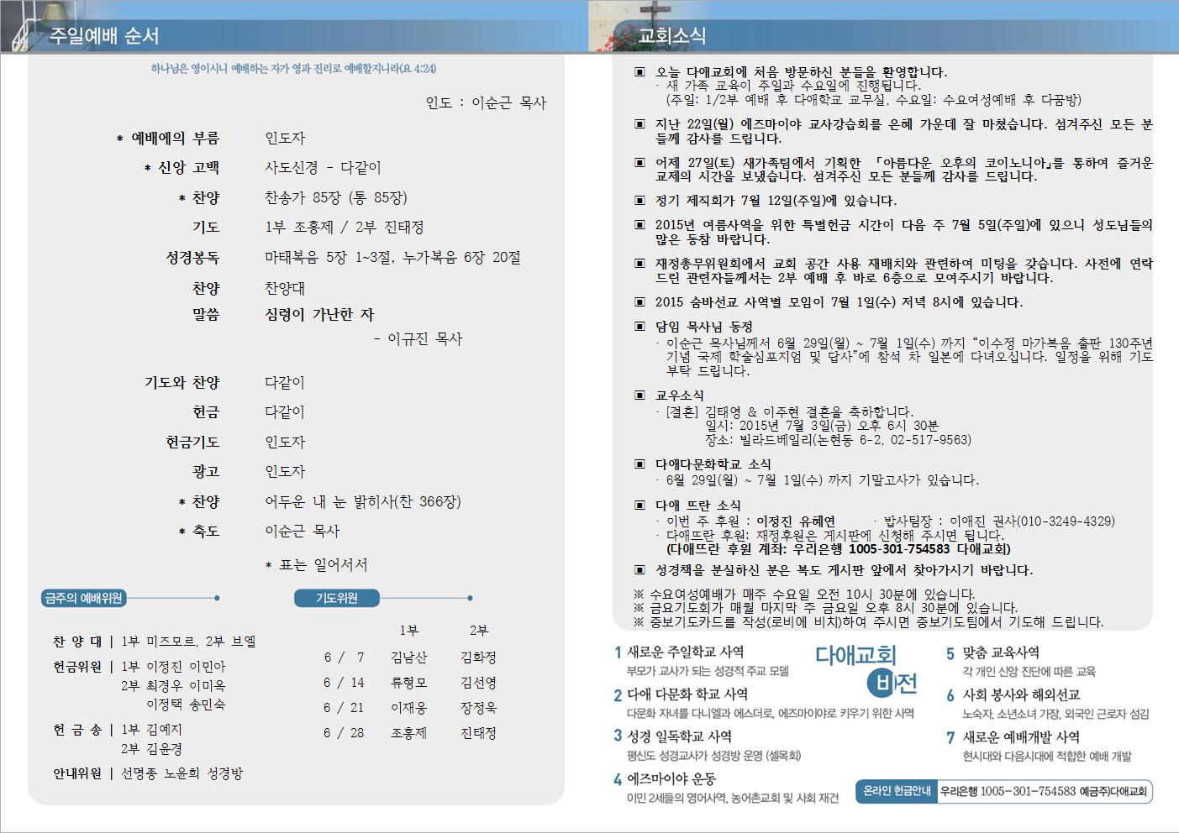Click the sermon title 심령이 가난한 자
This screenshot has height=833, width=1179.
(x=319, y=315)
